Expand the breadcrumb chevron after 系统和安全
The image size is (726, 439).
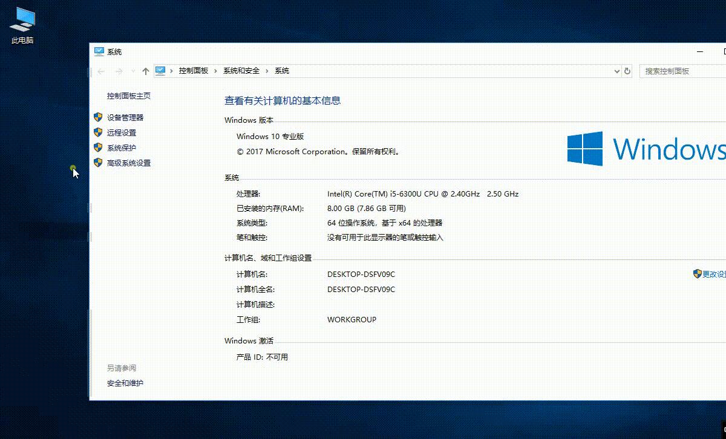266,71
